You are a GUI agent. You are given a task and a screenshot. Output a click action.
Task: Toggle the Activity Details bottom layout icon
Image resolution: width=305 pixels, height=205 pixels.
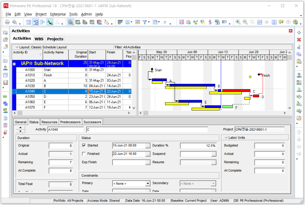(x=71, y=22)
